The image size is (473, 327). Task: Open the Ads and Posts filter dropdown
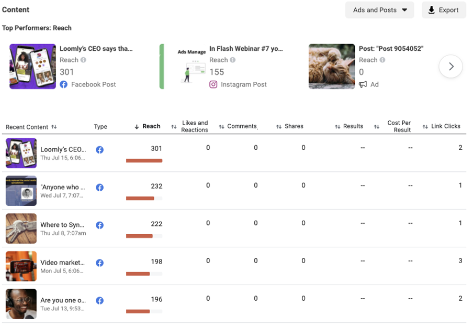[x=379, y=9]
